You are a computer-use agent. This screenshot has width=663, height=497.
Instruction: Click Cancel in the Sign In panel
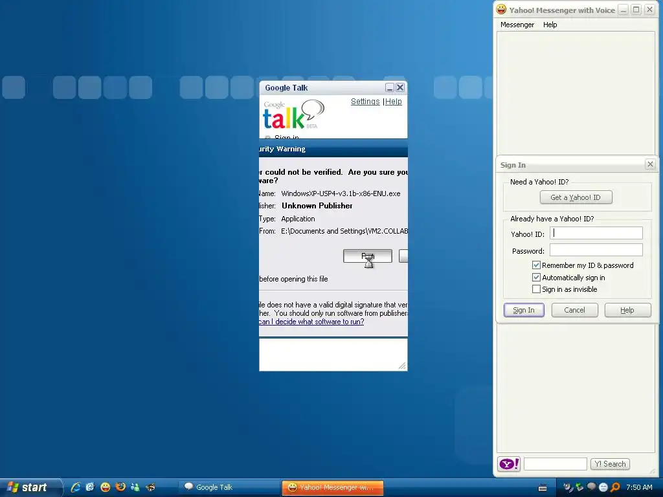pos(574,310)
